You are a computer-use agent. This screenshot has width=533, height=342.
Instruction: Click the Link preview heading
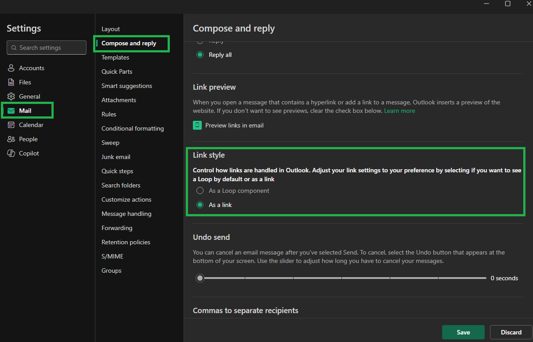(x=215, y=87)
